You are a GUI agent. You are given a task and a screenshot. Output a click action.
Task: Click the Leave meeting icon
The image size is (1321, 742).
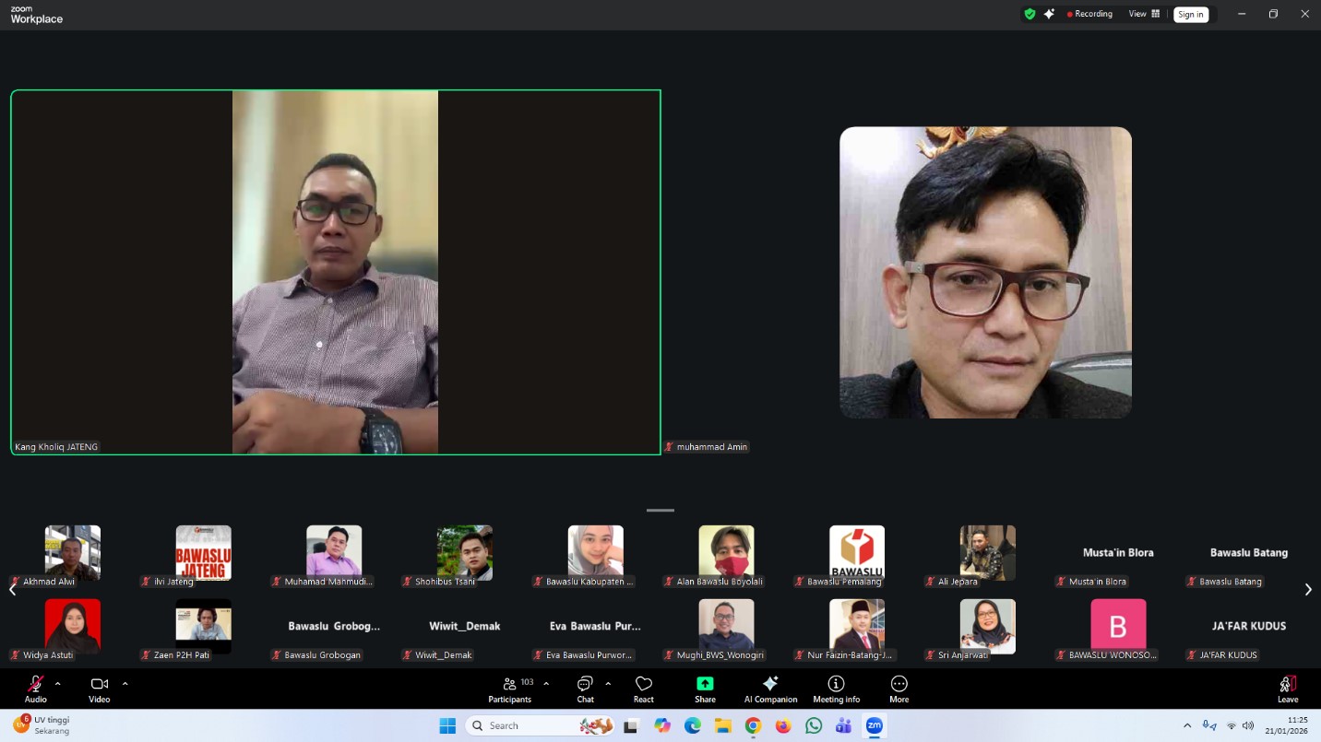(1288, 684)
